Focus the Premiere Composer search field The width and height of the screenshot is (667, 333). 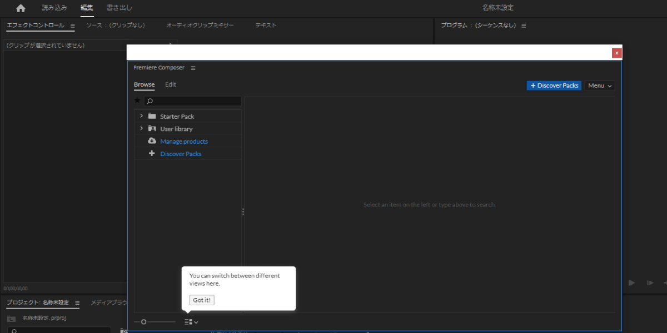193,101
